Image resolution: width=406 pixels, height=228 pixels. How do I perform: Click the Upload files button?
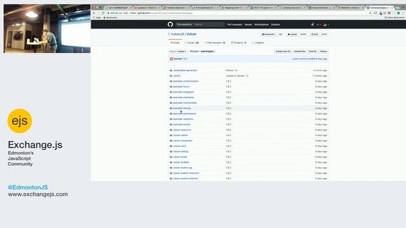(x=299, y=51)
